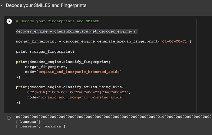The width and height of the screenshot is (212, 135).
Task: Click the second node= bronsted_acids string
Action: pos(81,97)
